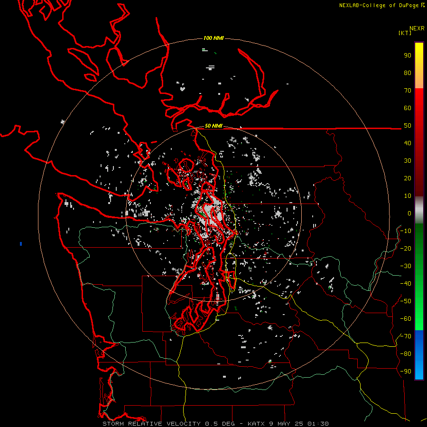Viewport: 427px width, 427px height.
Task: Select the 100 NMI range ring label
Action: point(213,38)
